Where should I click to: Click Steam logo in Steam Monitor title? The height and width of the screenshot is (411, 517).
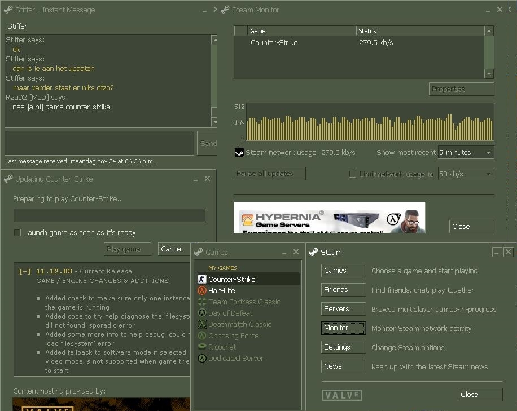pyautogui.click(x=225, y=10)
